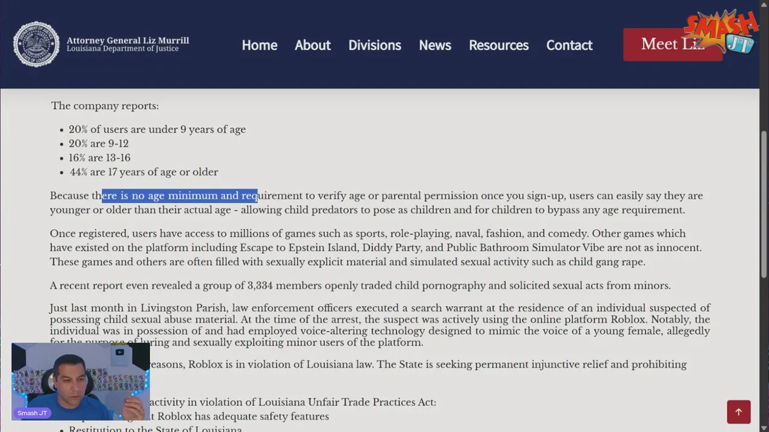
Task: Click the bullet '44% are 17 years of age or older'
Action: tap(144, 172)
